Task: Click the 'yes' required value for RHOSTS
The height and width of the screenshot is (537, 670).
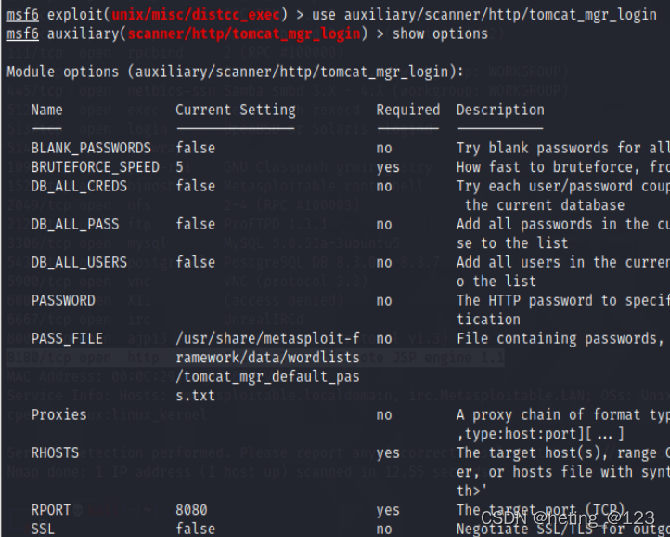Action: [388, 453]
